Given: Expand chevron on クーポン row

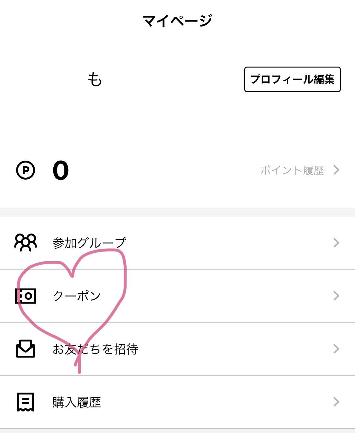Looking at the screenshot, I should pyautogui.click(x=336, y=296).
